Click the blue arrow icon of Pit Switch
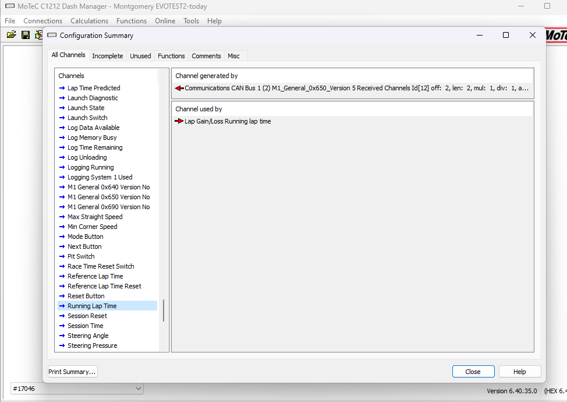The height and width of the screenshot is (402, 567). (62, 256)
